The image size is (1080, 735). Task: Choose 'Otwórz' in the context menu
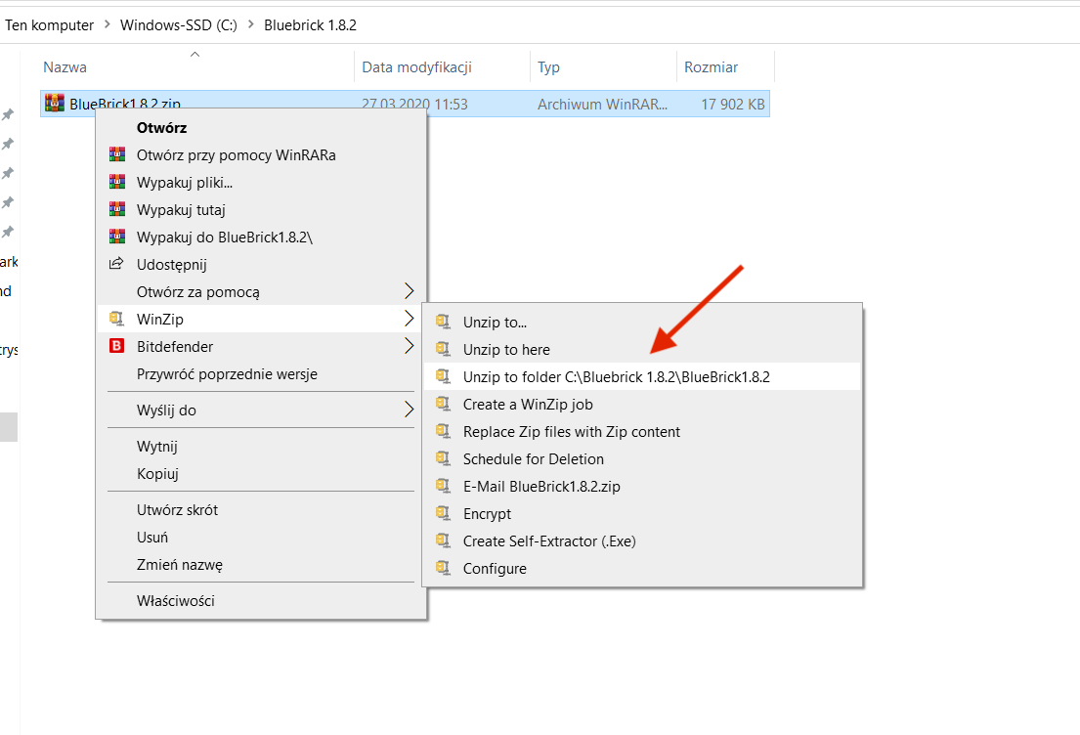pyautogui.click(x=261, y=127)
